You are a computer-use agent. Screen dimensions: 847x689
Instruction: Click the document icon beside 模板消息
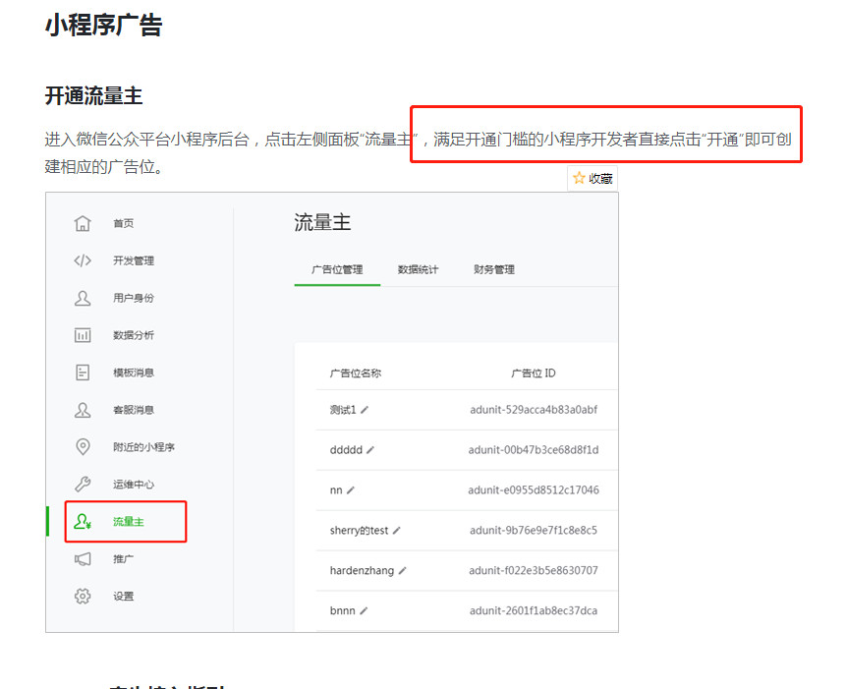click(x=83, y=373)
